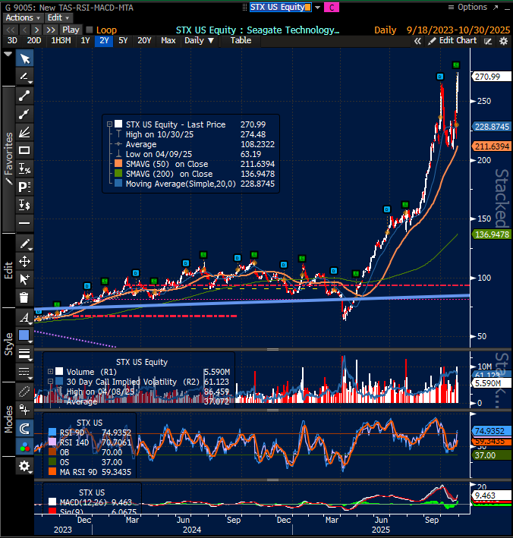513x538 pixels.
Task: Collapse the STX Last Price legend tree
Action: pos(109,124)
